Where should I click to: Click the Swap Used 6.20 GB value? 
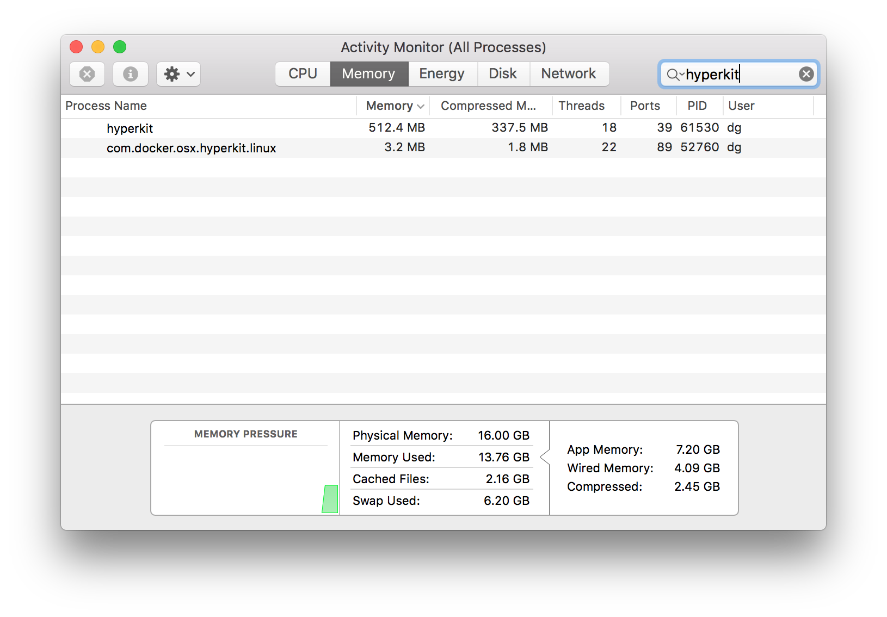507,501
